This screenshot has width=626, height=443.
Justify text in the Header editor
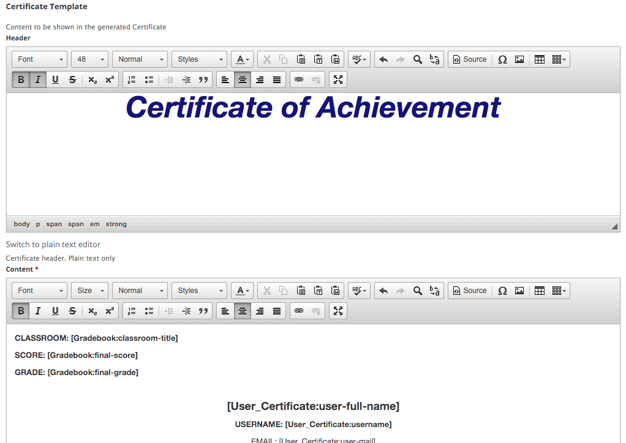pos(277,80)
